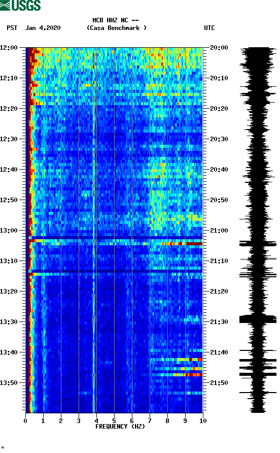Screen dimensions: 280x453
Task: Click the '21:10' UTC time label
Action: coord(219,261)
